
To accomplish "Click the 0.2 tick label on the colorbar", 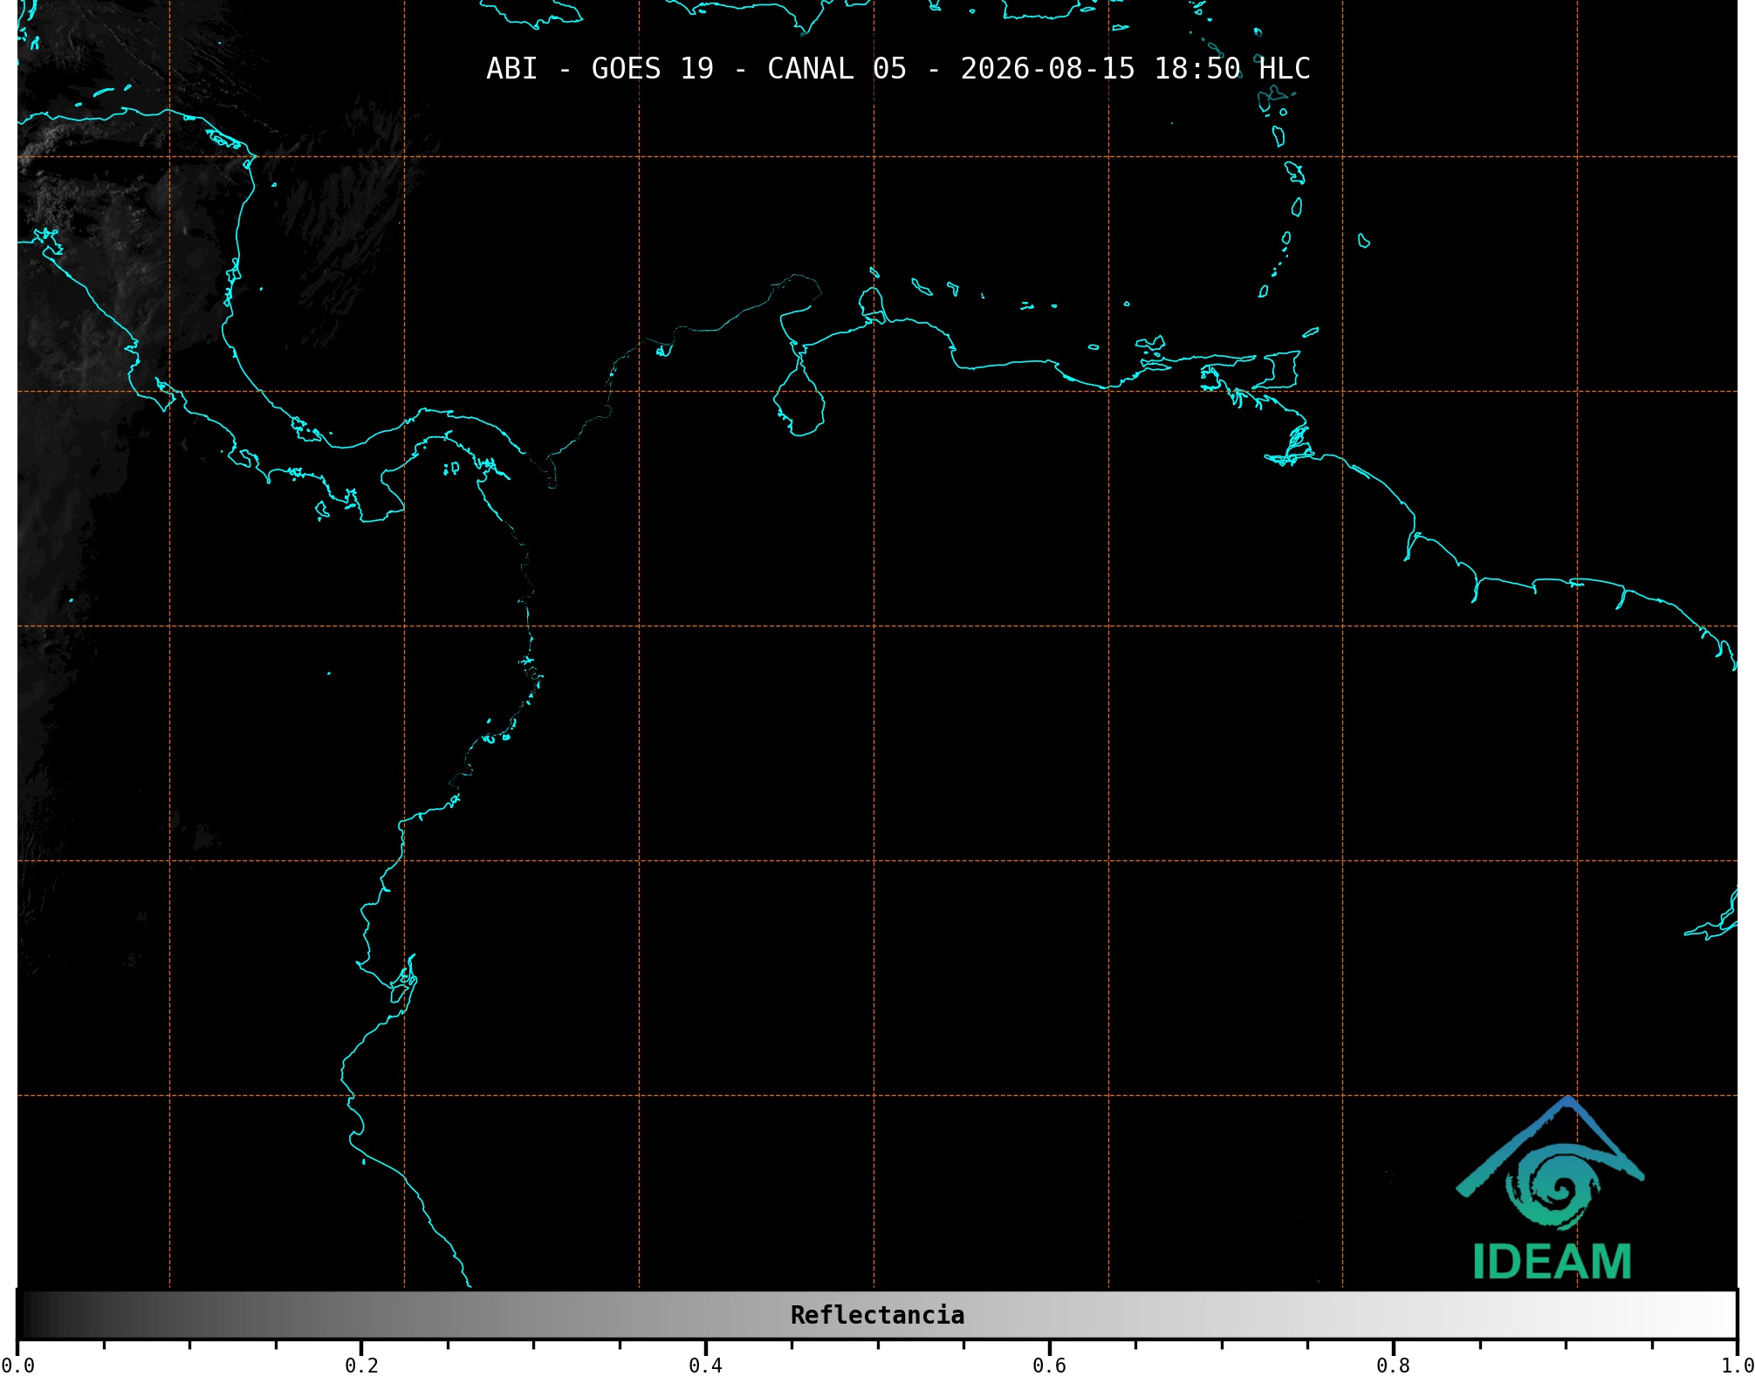I will [x=361, y=1366].
